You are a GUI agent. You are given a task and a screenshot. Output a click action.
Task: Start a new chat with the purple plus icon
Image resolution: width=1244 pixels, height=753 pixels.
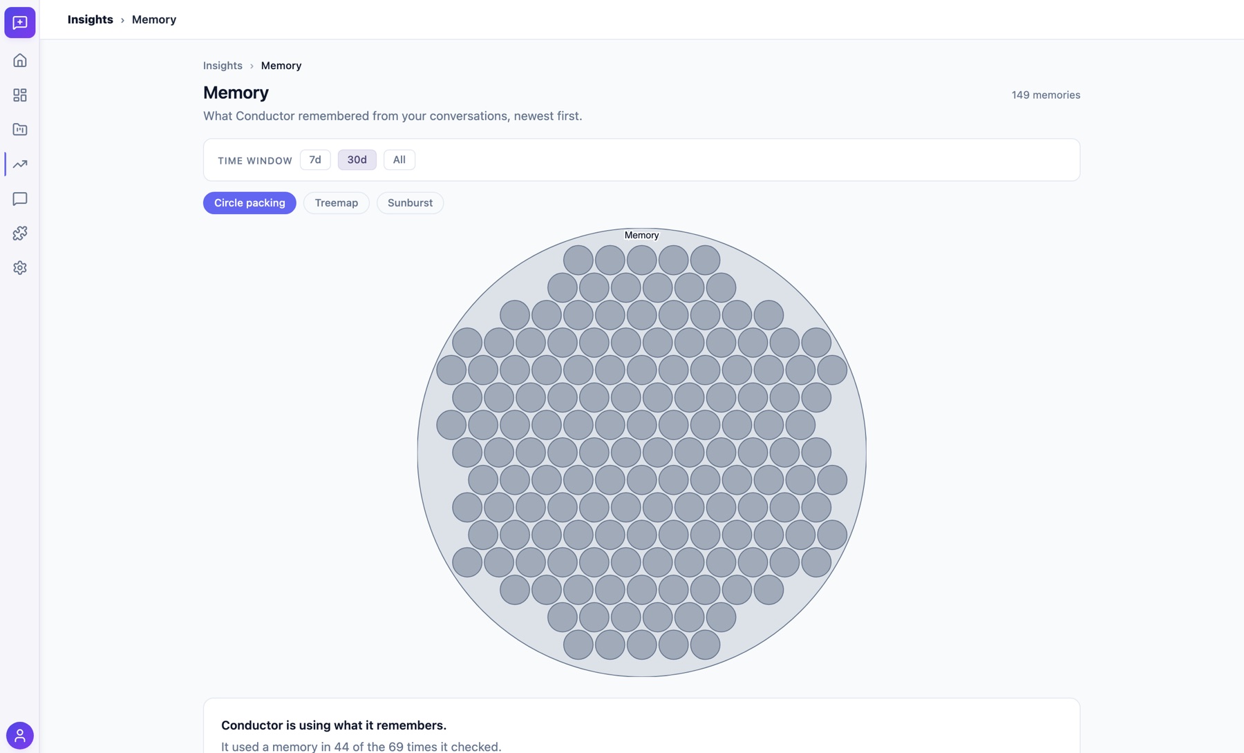pos(20,23)
